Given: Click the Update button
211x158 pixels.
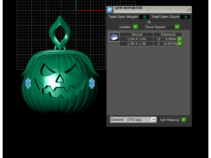Looking at the screenshot, I should tap(125, 27).
